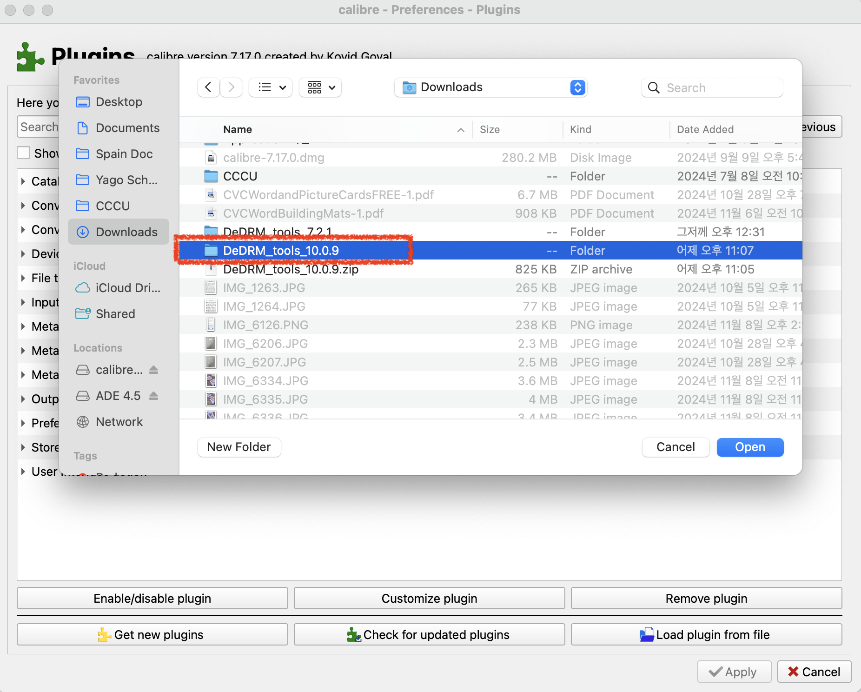Check for updated plugins
The width and height of the screenshot is (861, 692).
[430, 634]
